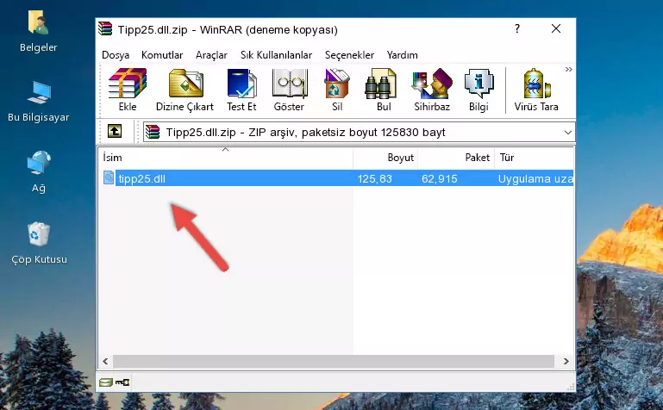Expand the toolbar overflow chevron
This screenshot has height=410, width=663.
[569, 69]
